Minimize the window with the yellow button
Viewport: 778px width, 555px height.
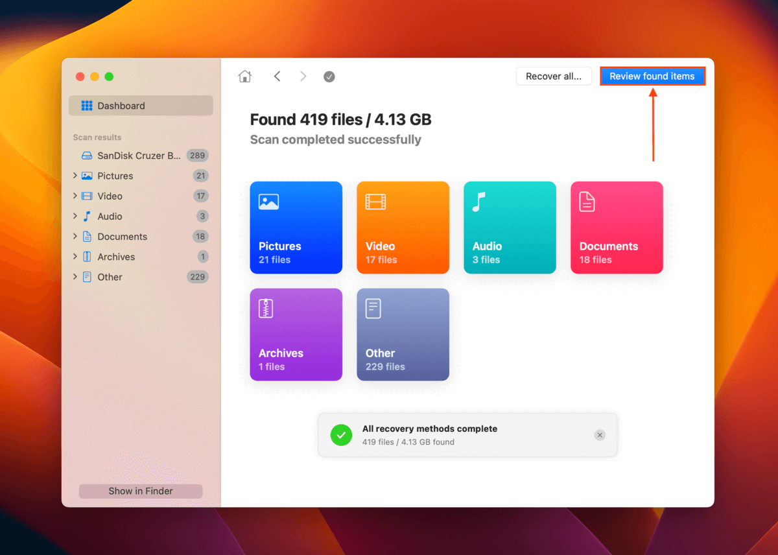95,77
